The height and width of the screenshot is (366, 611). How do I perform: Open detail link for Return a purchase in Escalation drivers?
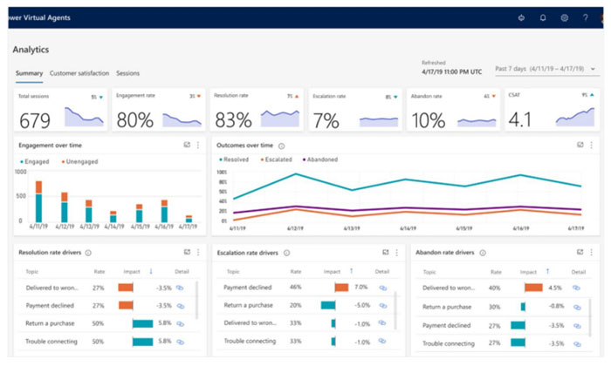(383, 306)
